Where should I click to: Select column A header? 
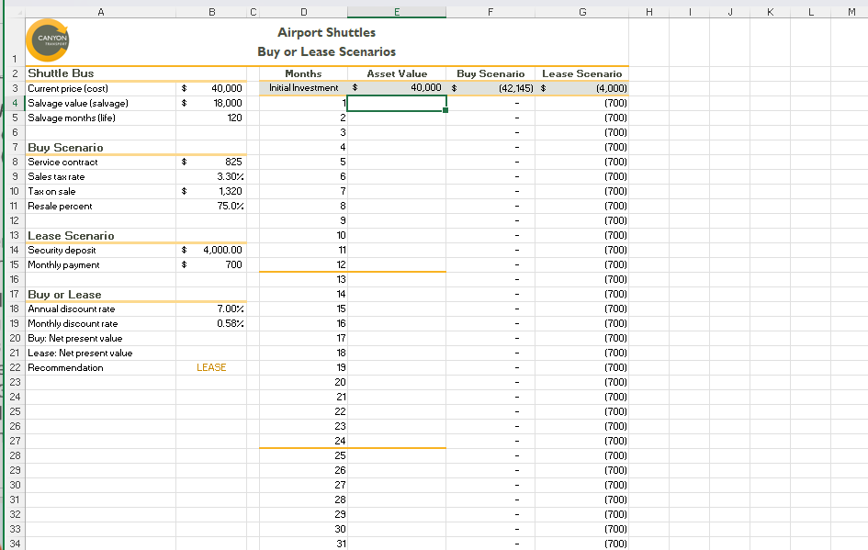coord(101,10)
